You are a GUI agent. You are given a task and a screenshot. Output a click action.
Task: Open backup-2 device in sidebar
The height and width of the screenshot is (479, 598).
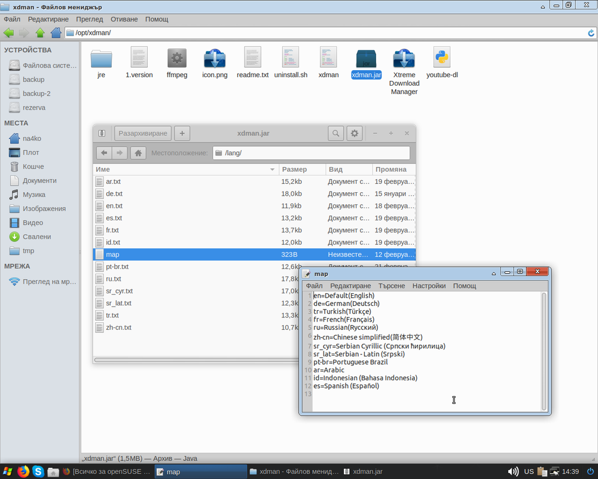(30, 93)
